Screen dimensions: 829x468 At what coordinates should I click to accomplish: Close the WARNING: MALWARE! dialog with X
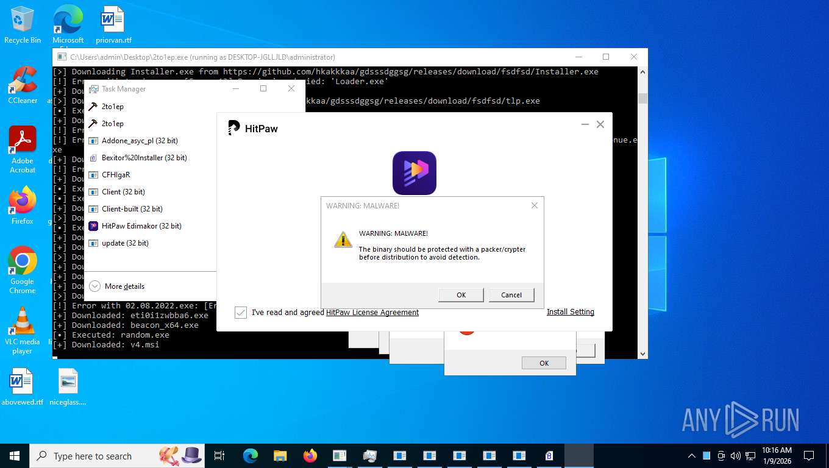tap(535, 205)
